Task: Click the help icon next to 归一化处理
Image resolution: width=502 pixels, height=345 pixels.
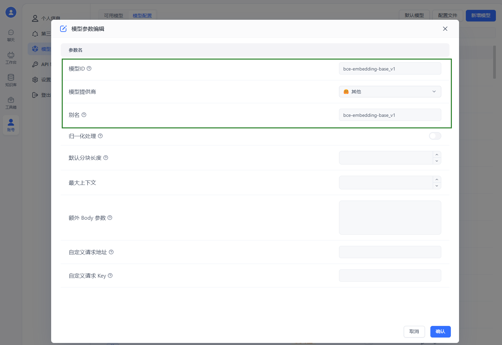Action: [x=100, y=136]
